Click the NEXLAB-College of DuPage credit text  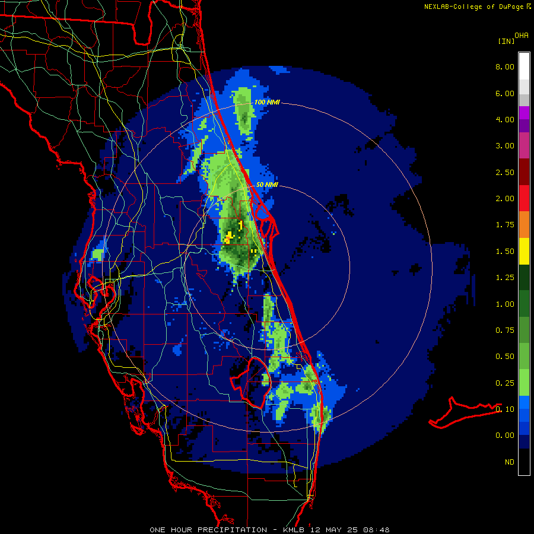[x=473, y=7]
